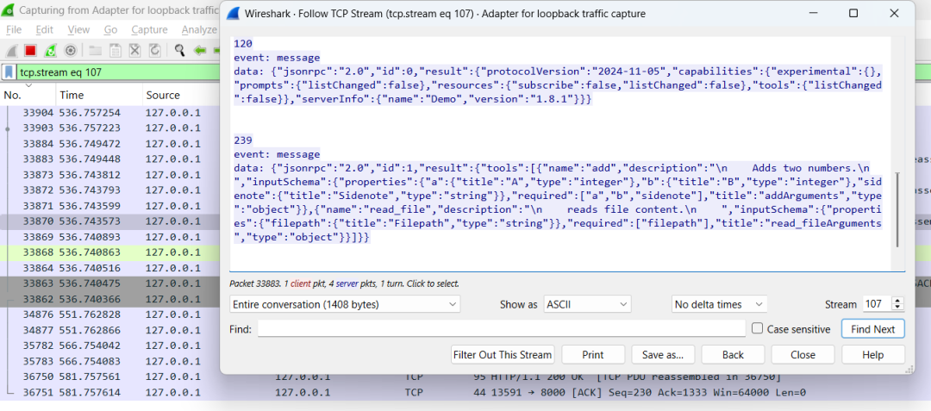
Task: Open the Edit menu in main window
Action: point(45,29)
